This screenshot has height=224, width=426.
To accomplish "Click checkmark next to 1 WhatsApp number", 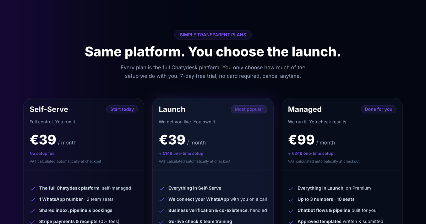I will click(x=33, y=199).
